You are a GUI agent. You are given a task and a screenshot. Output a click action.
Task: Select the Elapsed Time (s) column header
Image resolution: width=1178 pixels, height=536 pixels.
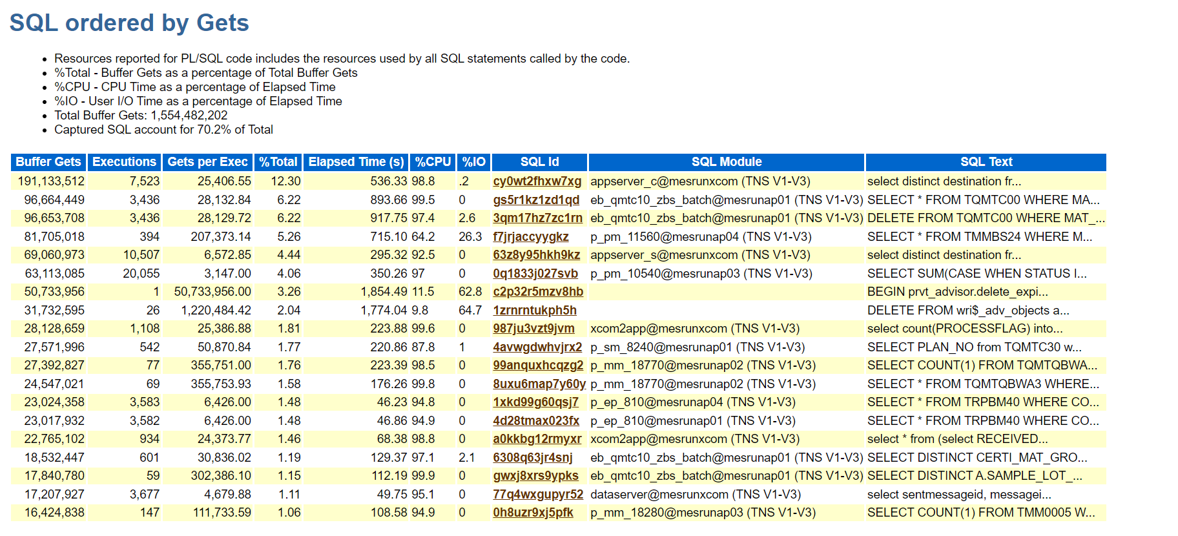pos(356,162)
